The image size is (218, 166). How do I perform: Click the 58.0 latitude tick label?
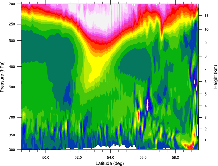coord(175,158)
